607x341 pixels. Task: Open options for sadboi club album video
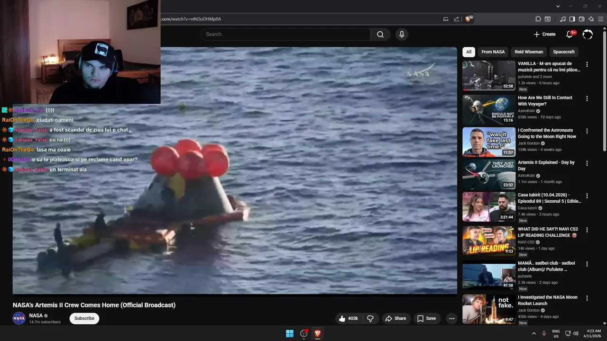[587, 264]
